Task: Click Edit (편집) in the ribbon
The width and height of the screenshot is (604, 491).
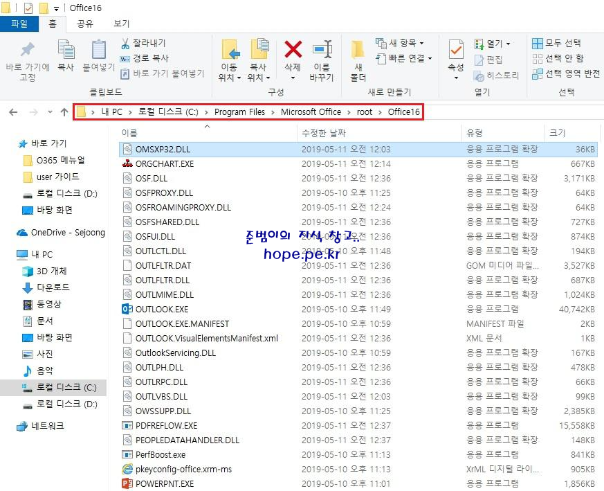Action: tap(488, 60)
